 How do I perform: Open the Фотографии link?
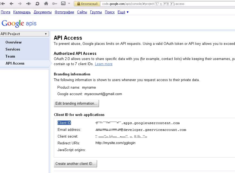pyautogui.click(x=64, y=12)
